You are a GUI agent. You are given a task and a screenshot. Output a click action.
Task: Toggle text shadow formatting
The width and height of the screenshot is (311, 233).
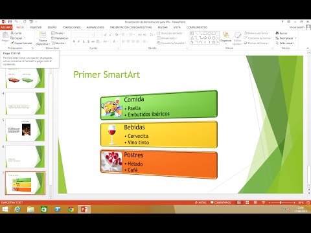(x=88, y=41)
